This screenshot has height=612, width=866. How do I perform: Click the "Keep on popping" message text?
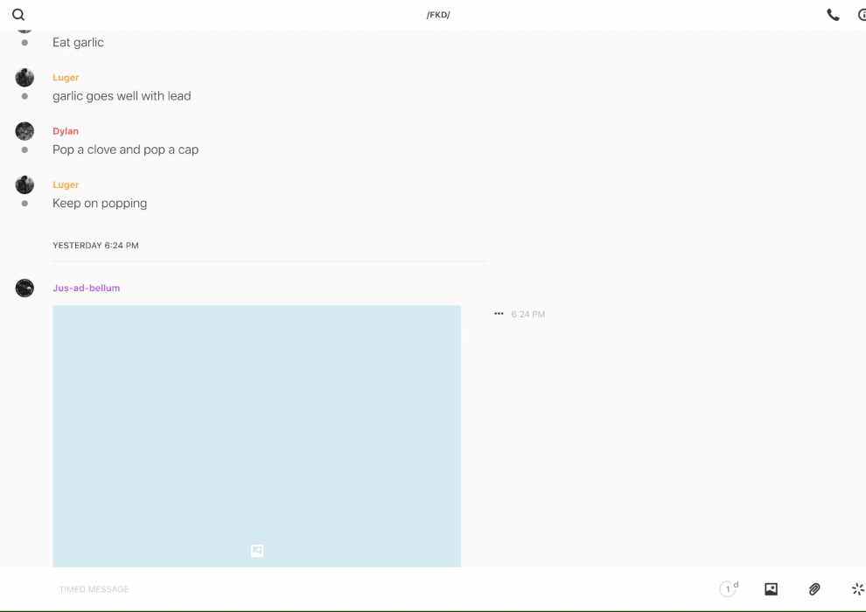click(100, 203)
